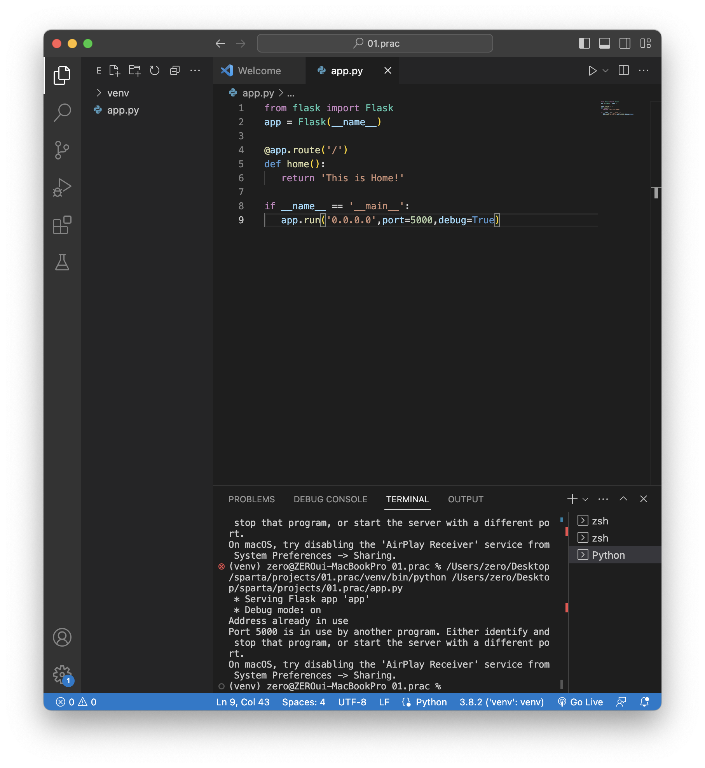The width and height of the screenshot is (705, 768).
Task: Click the terminal scrollbar thumb
Action: (x=562, y=684)
